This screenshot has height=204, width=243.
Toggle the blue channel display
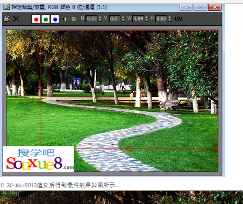click(x=55, y=19)
